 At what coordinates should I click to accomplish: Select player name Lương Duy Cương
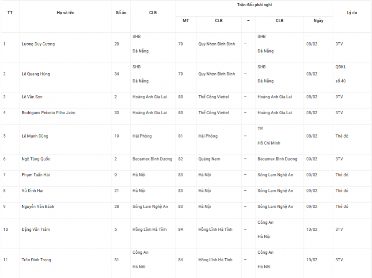coord(38,44)
